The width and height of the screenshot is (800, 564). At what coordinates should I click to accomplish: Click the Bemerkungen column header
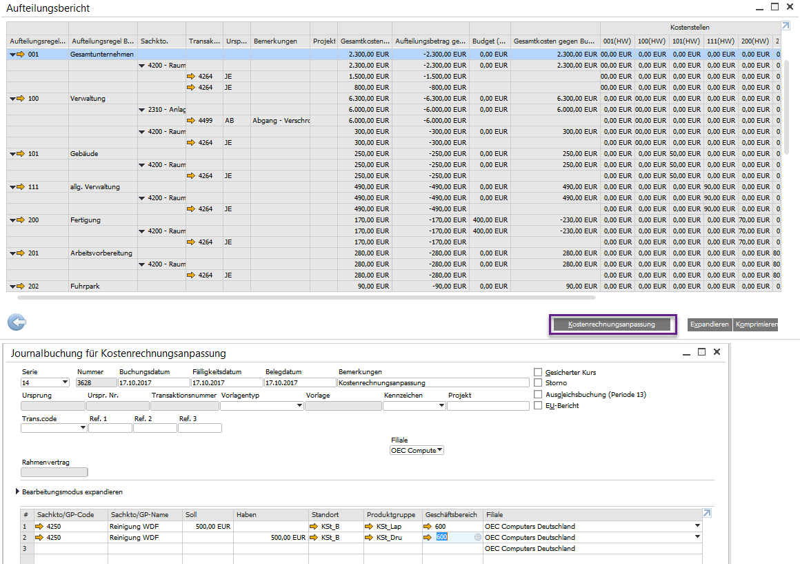pyautogui.click(x=280, y=41)
